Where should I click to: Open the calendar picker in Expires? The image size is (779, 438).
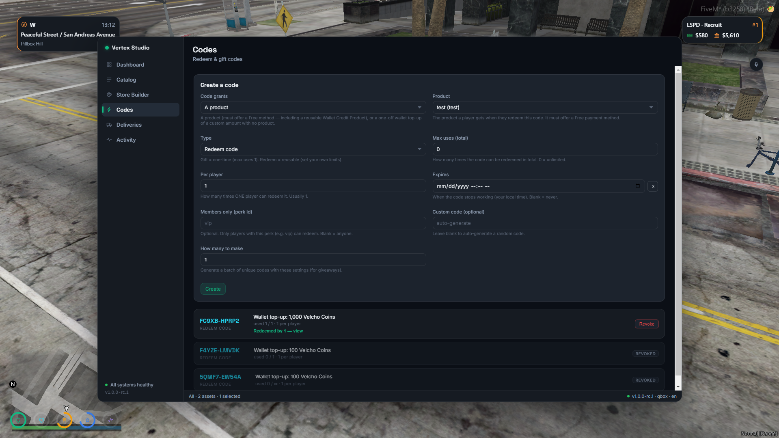[x=637, y=186]
